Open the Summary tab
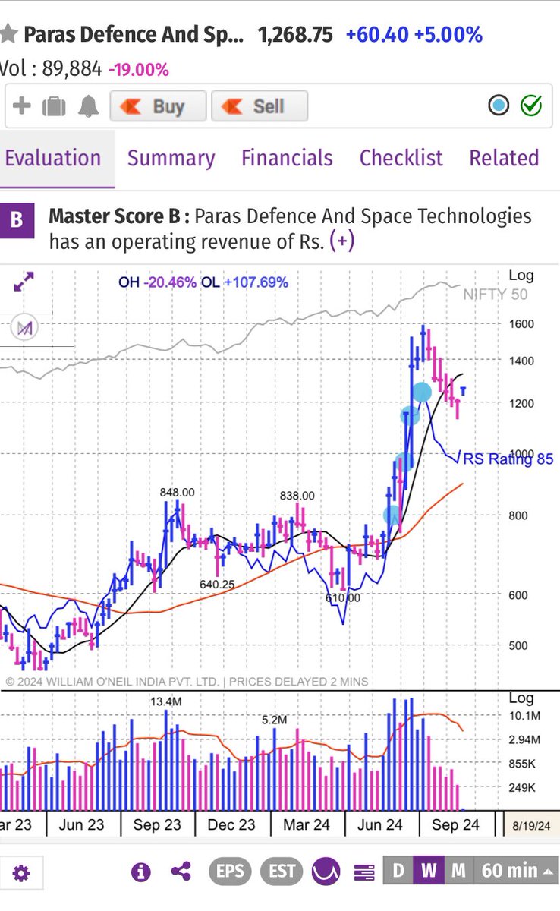Screen dimensions: 560x911 tap(171, 158)
